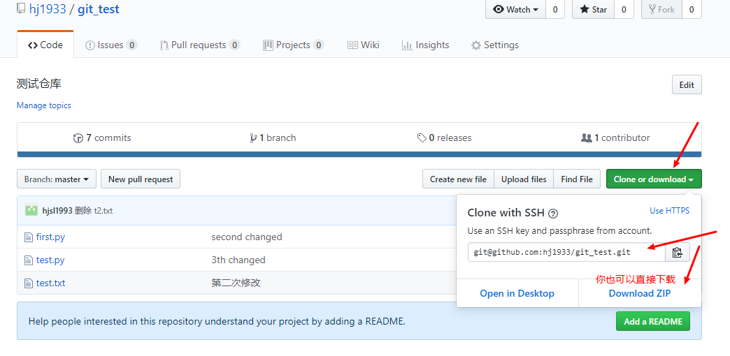Select the SSH clone URL field
Image resolution: width=730 pixels, height=356 pixels.
pyautogui.click(x=566, y=253)
